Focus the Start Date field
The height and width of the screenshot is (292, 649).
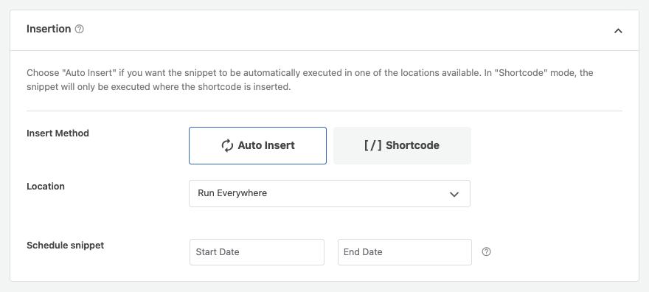[x=257, y=252]
